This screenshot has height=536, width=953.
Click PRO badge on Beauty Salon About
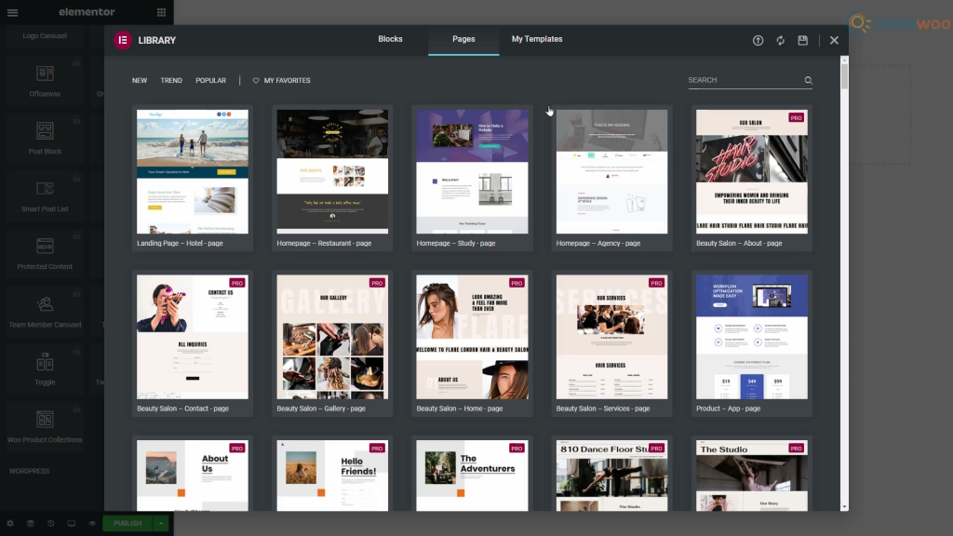pos(797,118)
